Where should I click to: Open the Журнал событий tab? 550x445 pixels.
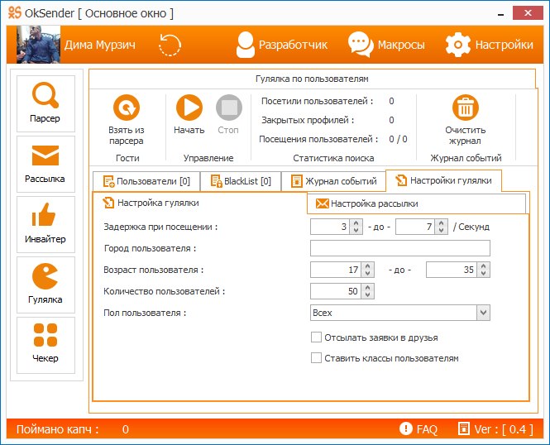(334, 181)
